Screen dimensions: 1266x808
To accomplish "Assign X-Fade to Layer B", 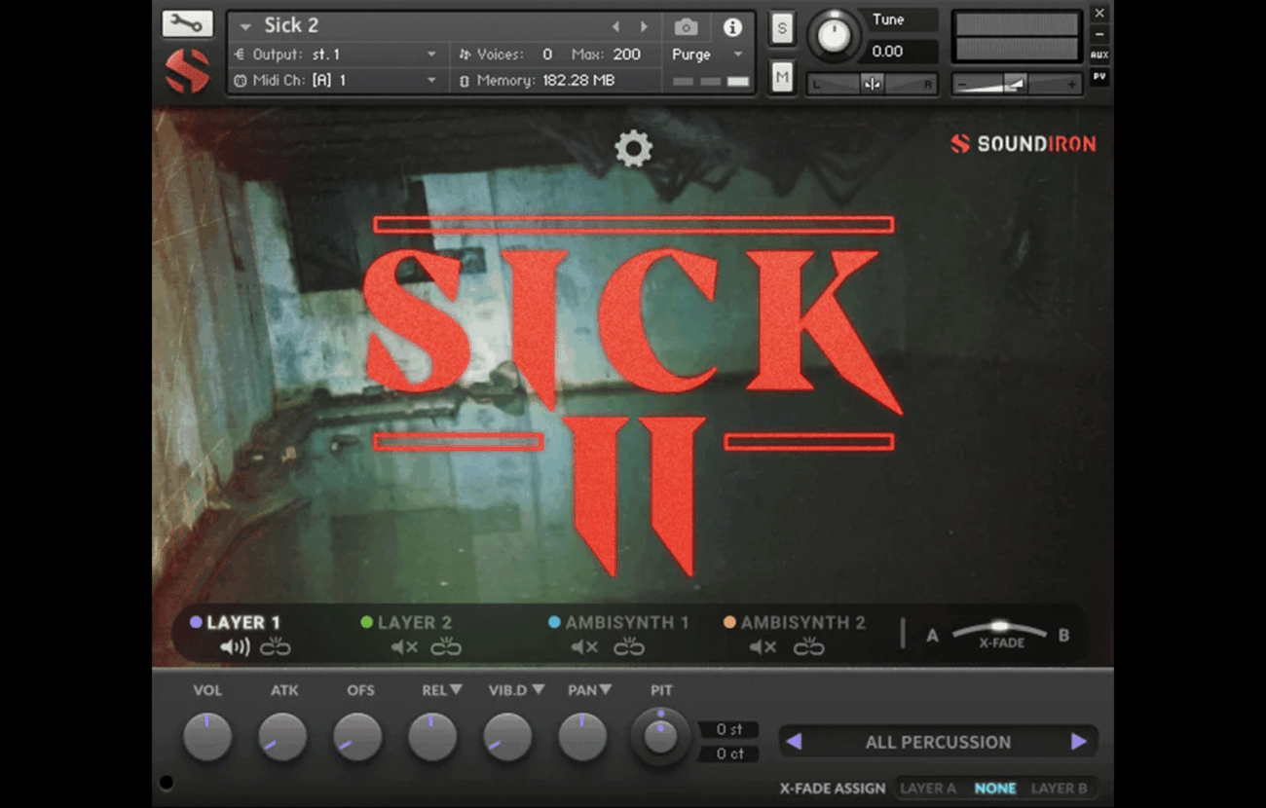I will click(x=1059, y=789).
